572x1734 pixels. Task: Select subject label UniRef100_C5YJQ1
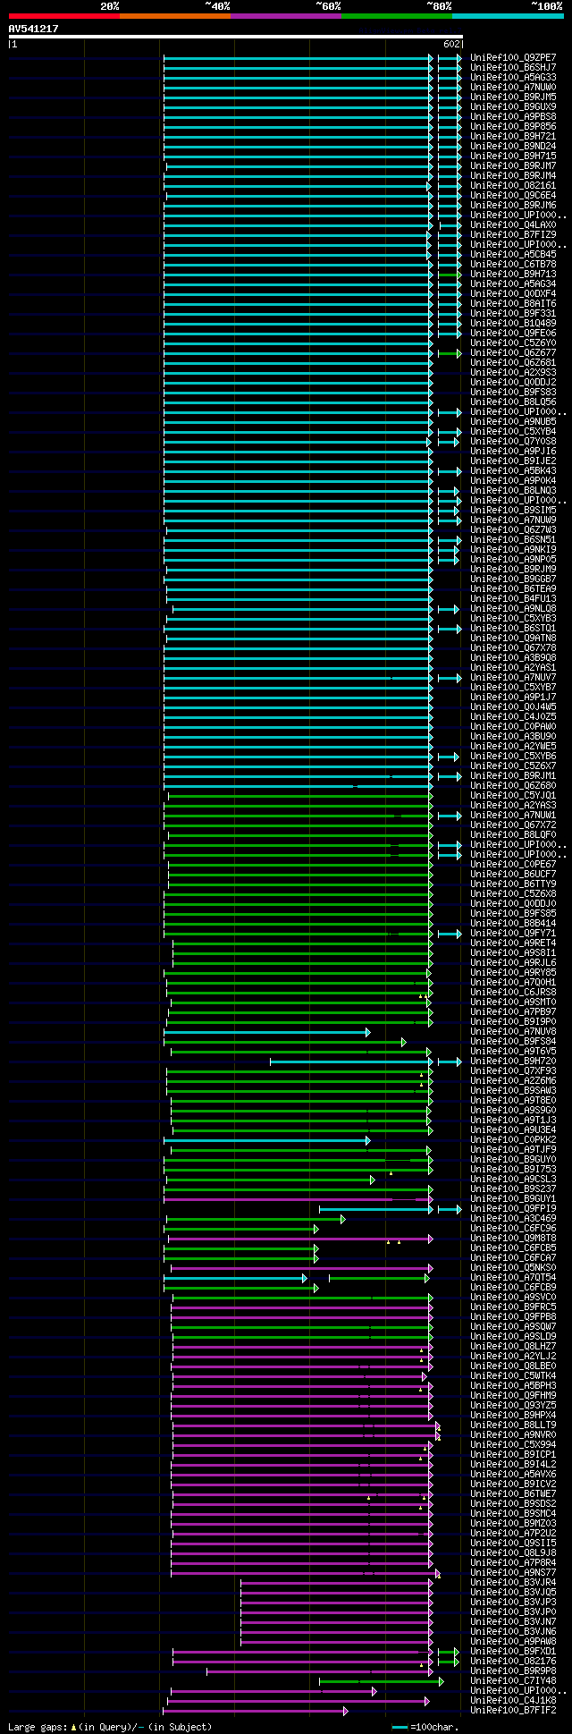coord(513,795)
